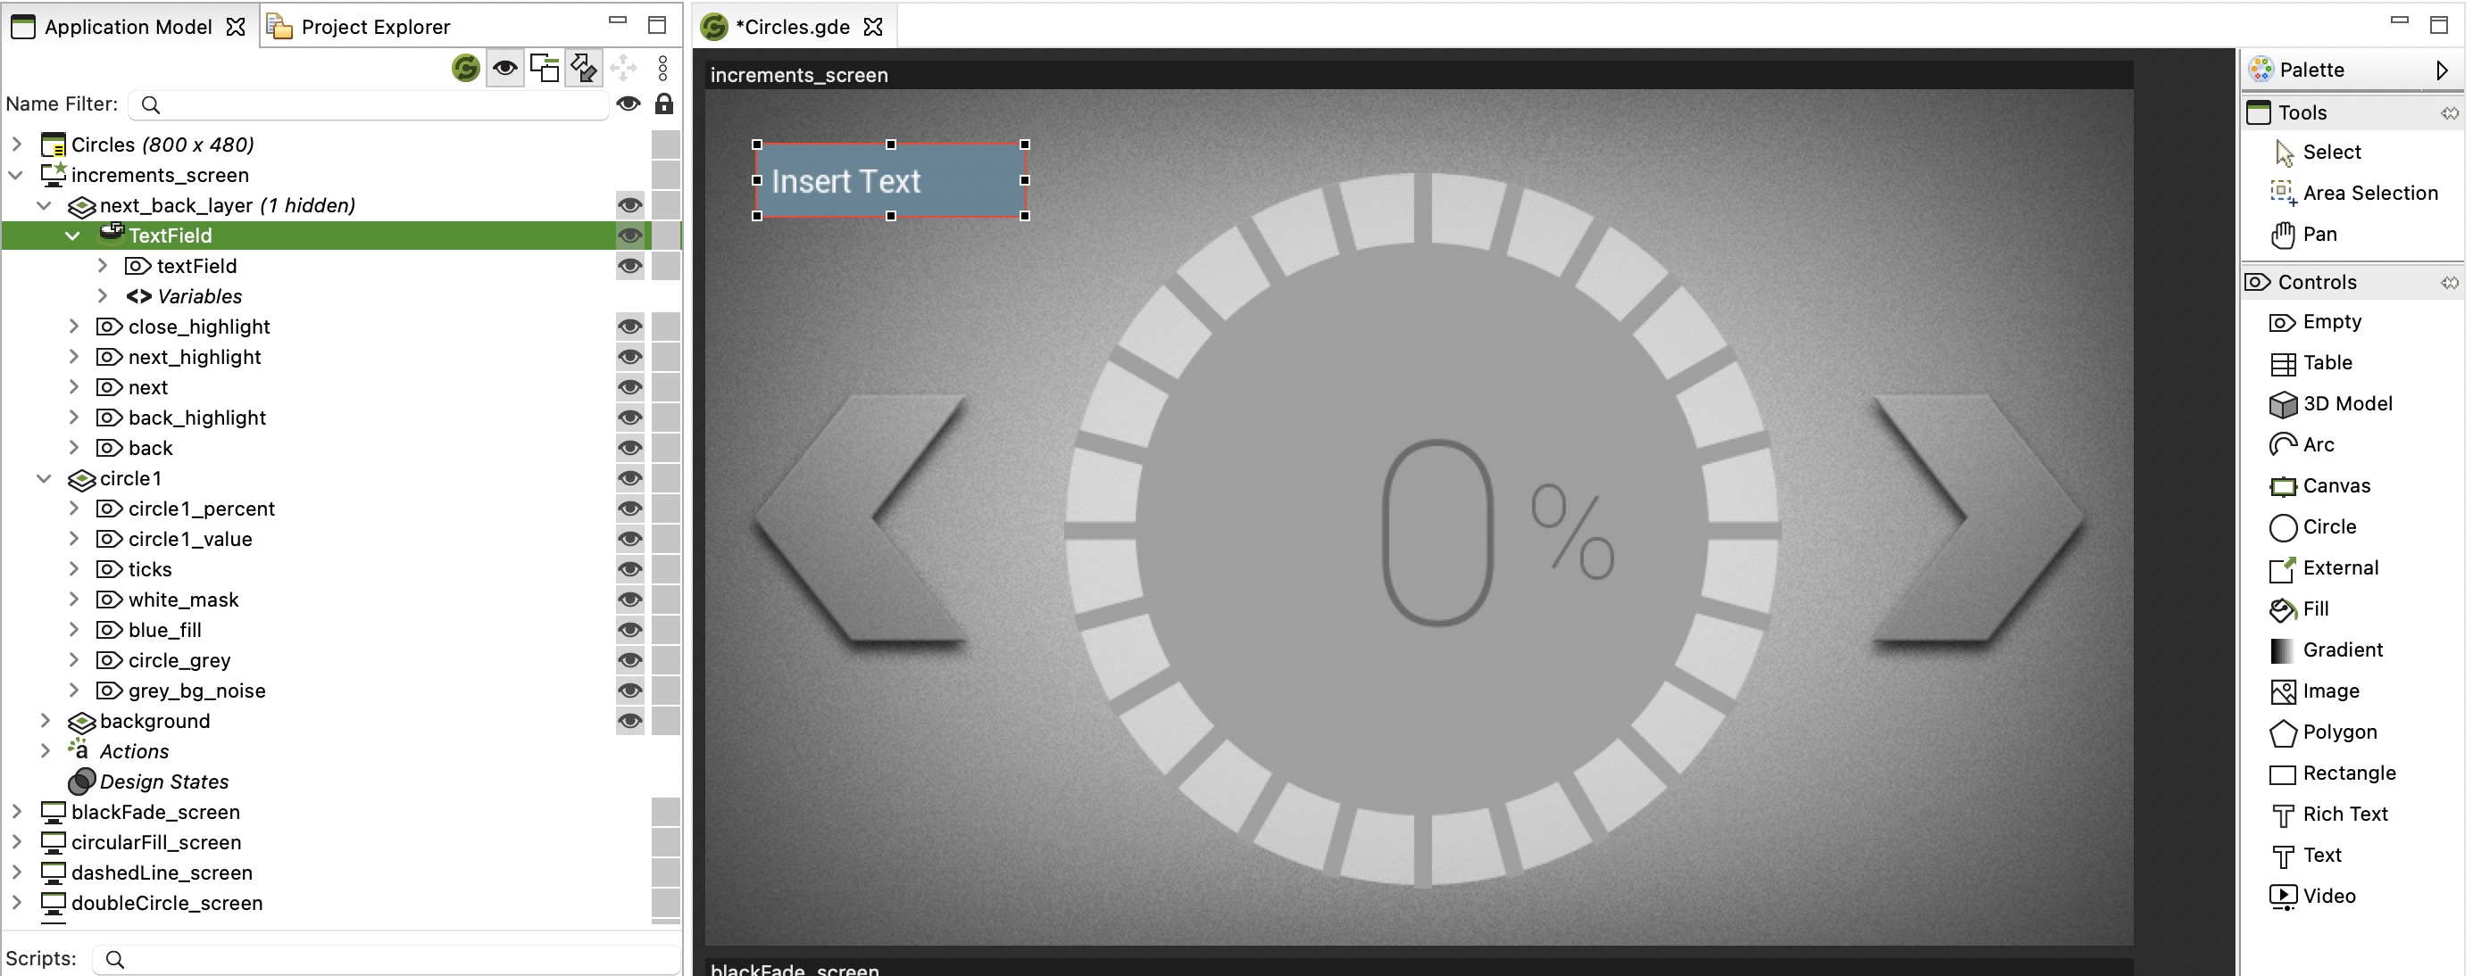Click the link-with-editor toolbar icon
This screenshot has width=2473, height=976.
pos(584,68)
